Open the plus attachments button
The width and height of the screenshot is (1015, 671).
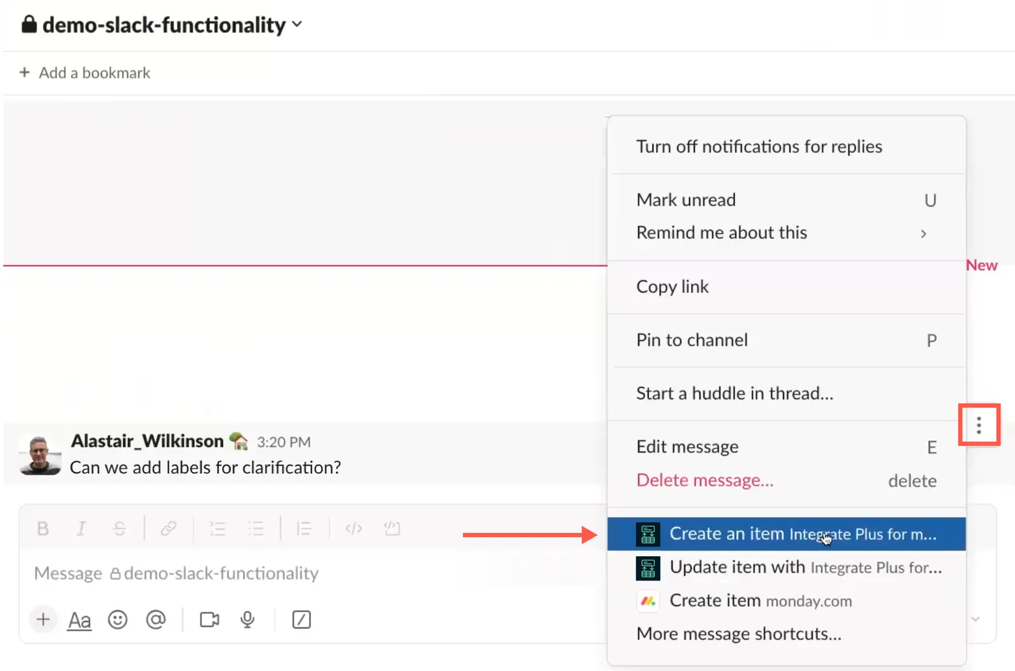tap(43, 619)
